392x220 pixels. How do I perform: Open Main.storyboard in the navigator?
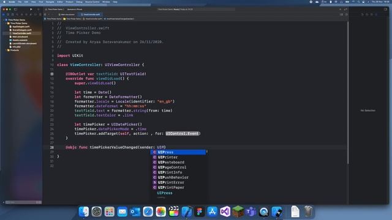pyautogui.click(x=20, y=37)
